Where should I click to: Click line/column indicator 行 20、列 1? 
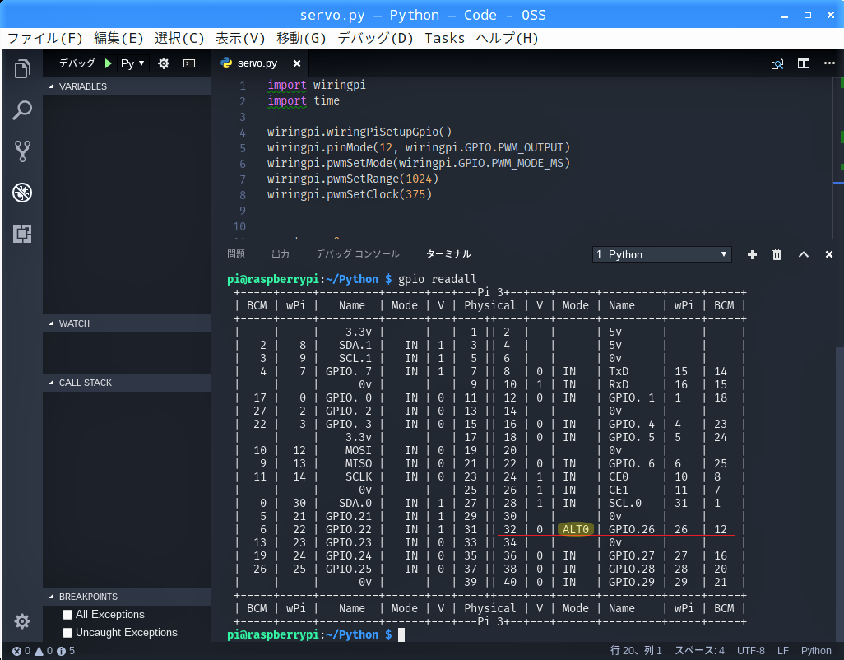636,651
